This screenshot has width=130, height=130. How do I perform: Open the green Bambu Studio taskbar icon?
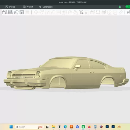pos(83,127)
